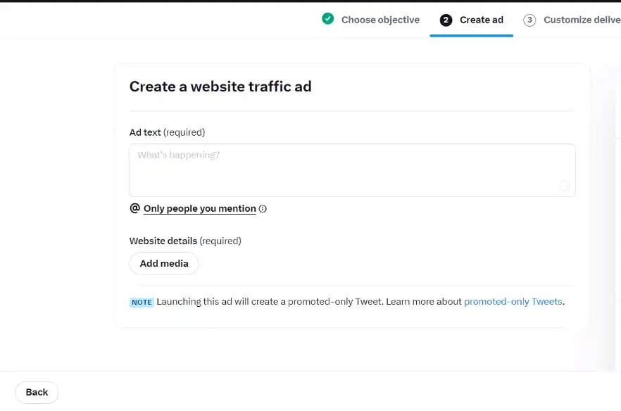Screen dimensions: 621x411
Task: Click the Create a website traffic ad heading
Action: [220, 87]
